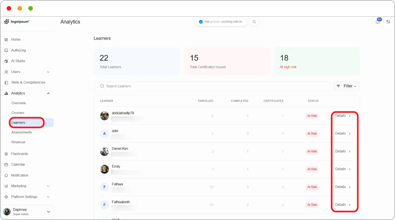This screenshot has height=220, width=395.
Task: Select Assessments under Analytics
Action: click(22, 132)
